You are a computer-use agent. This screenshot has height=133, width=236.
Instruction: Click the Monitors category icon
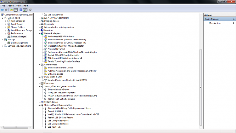click(x=42, y=30)
